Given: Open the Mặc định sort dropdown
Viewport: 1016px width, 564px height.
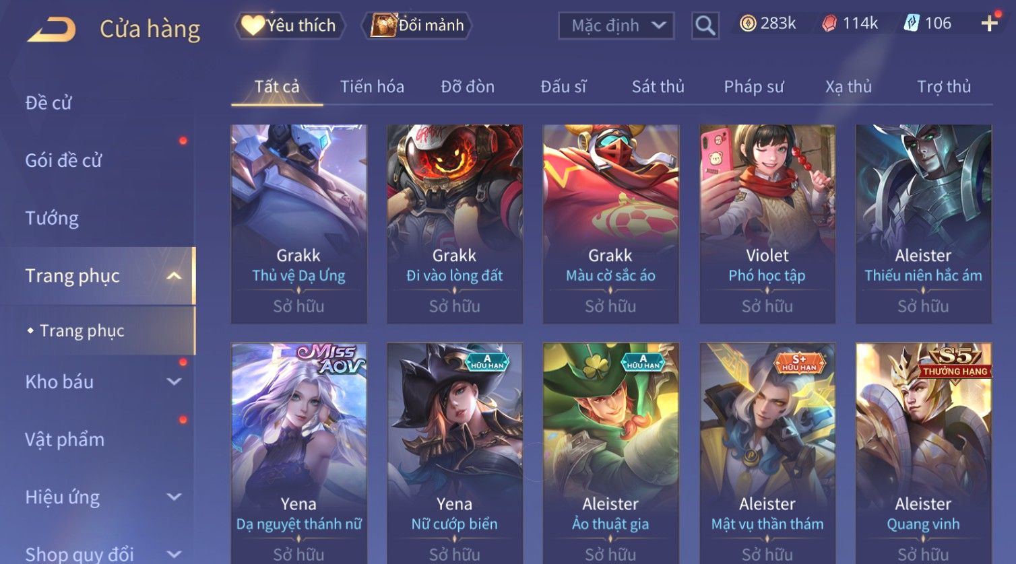Looking at the screenshot, I should coord(616,26).
